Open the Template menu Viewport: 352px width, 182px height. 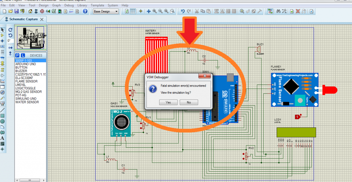[97, 5]
